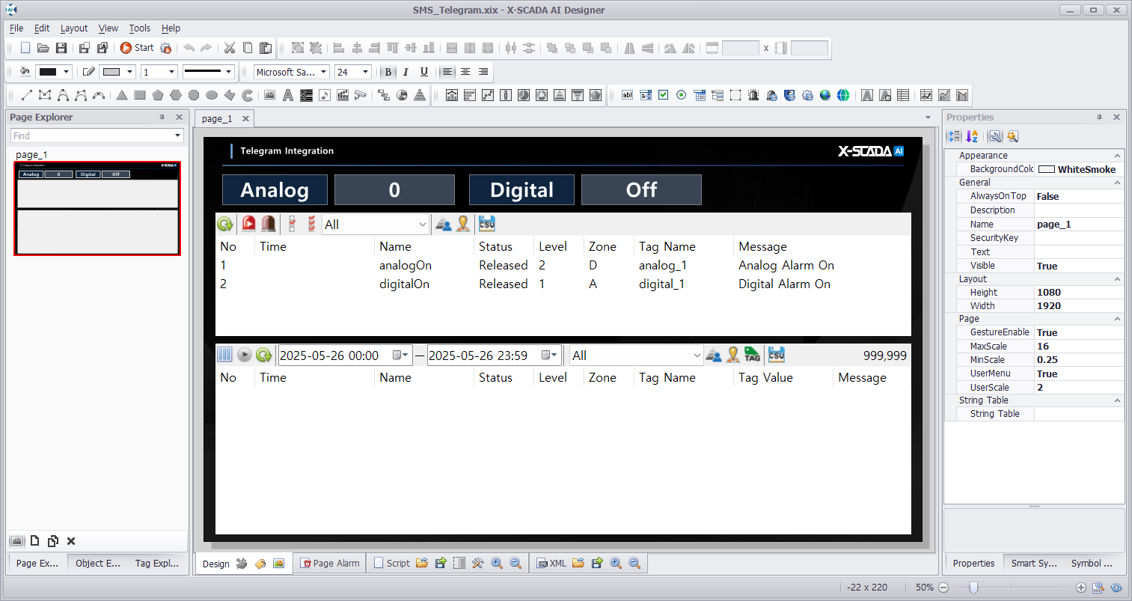1132x601 pixels.
Task: Click the zoom in magnifier beside Script
Action: (x=497, y=564)
